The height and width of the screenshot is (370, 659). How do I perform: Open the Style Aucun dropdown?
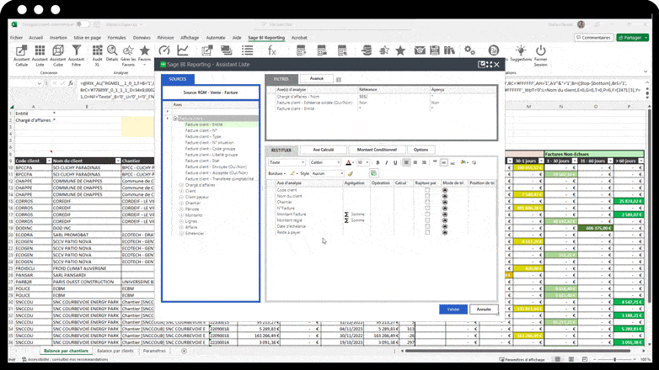(x=328, y=173)
